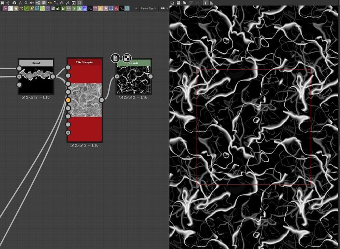Click the top input connector of Tile Sampler
Screen dimensions: 340x249
(x=68, y=68)
